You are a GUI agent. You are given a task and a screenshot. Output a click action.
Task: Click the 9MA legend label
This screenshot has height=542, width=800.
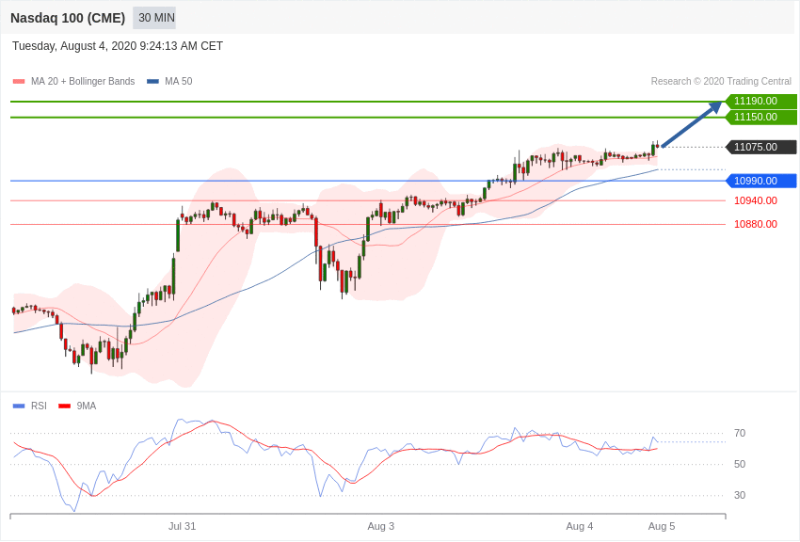click(87, 406)
